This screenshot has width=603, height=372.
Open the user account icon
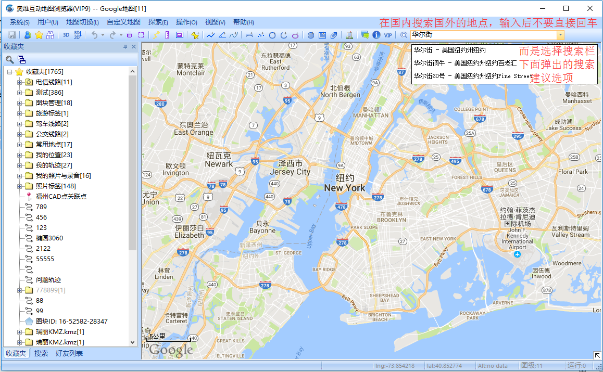click(27, 35)
